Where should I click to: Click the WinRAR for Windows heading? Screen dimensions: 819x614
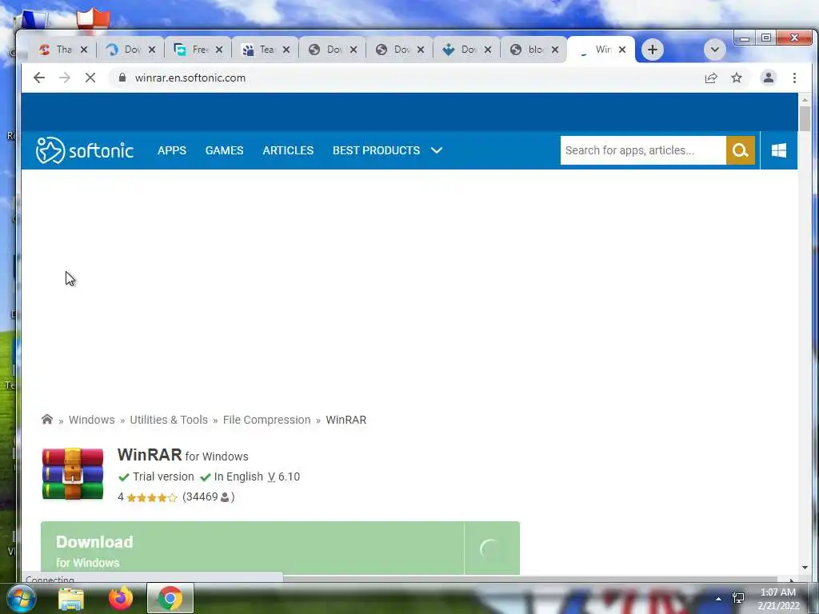tap(183, 455)
